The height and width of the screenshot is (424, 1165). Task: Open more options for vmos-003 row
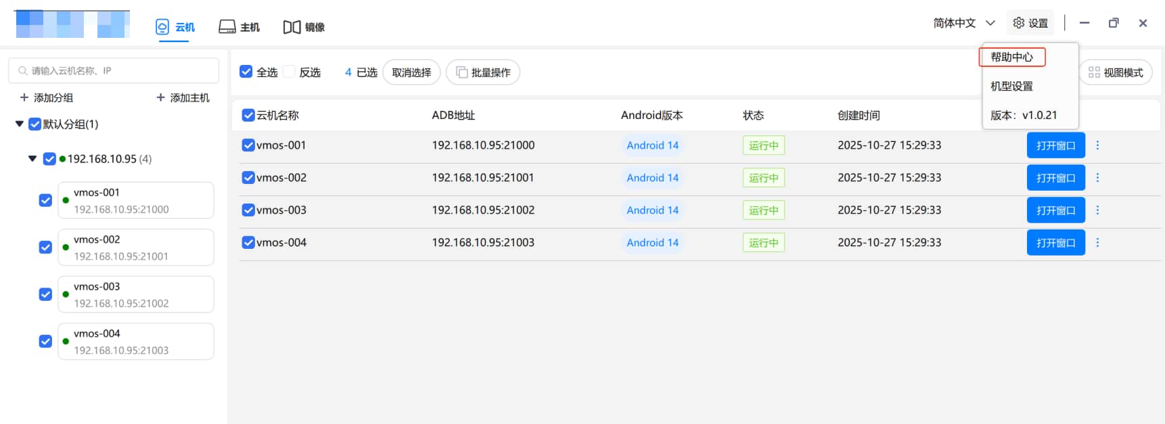(1097, 210)
